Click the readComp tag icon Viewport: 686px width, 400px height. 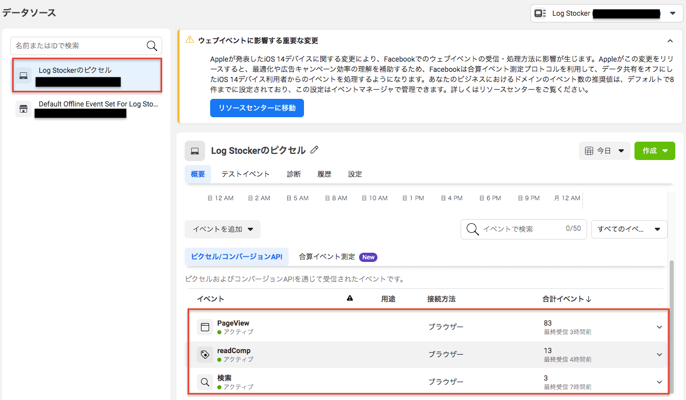[x=205, y=355]
